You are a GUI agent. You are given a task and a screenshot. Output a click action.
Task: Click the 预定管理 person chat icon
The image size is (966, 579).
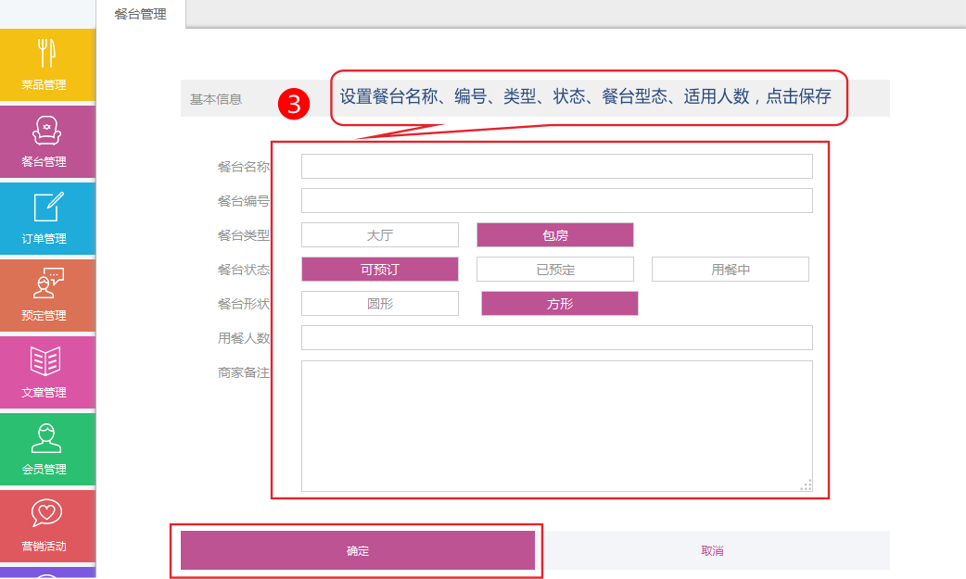pyautogui.click(x=46, y=283)
